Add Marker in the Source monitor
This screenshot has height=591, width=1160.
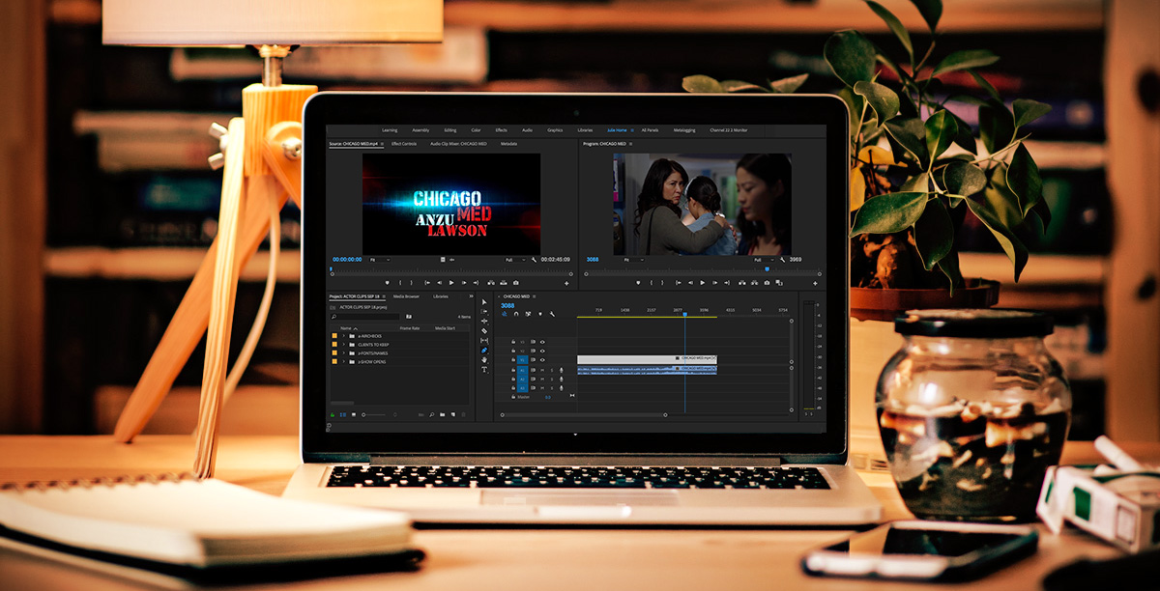click(x=388, y=283)
